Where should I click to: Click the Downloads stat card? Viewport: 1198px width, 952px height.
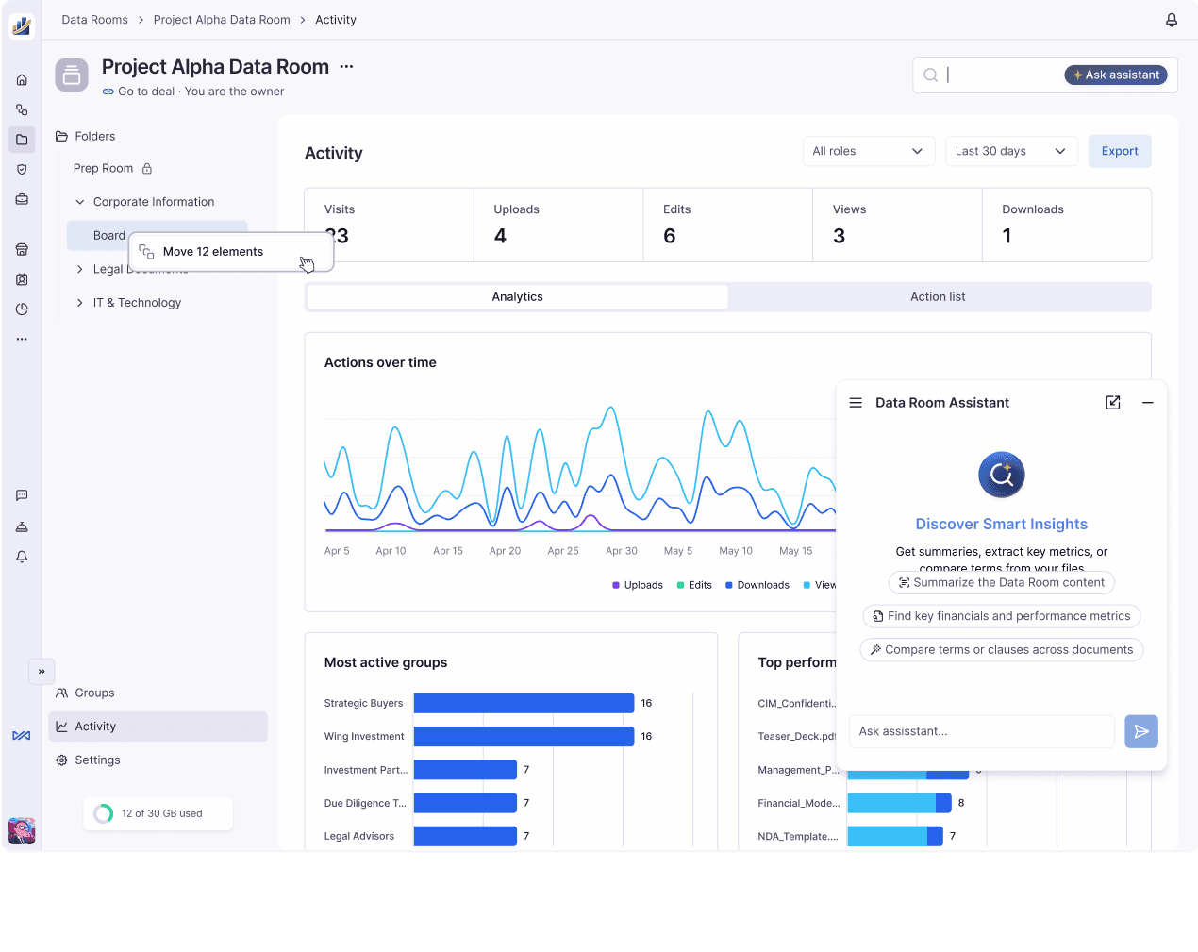(1067, 225)
